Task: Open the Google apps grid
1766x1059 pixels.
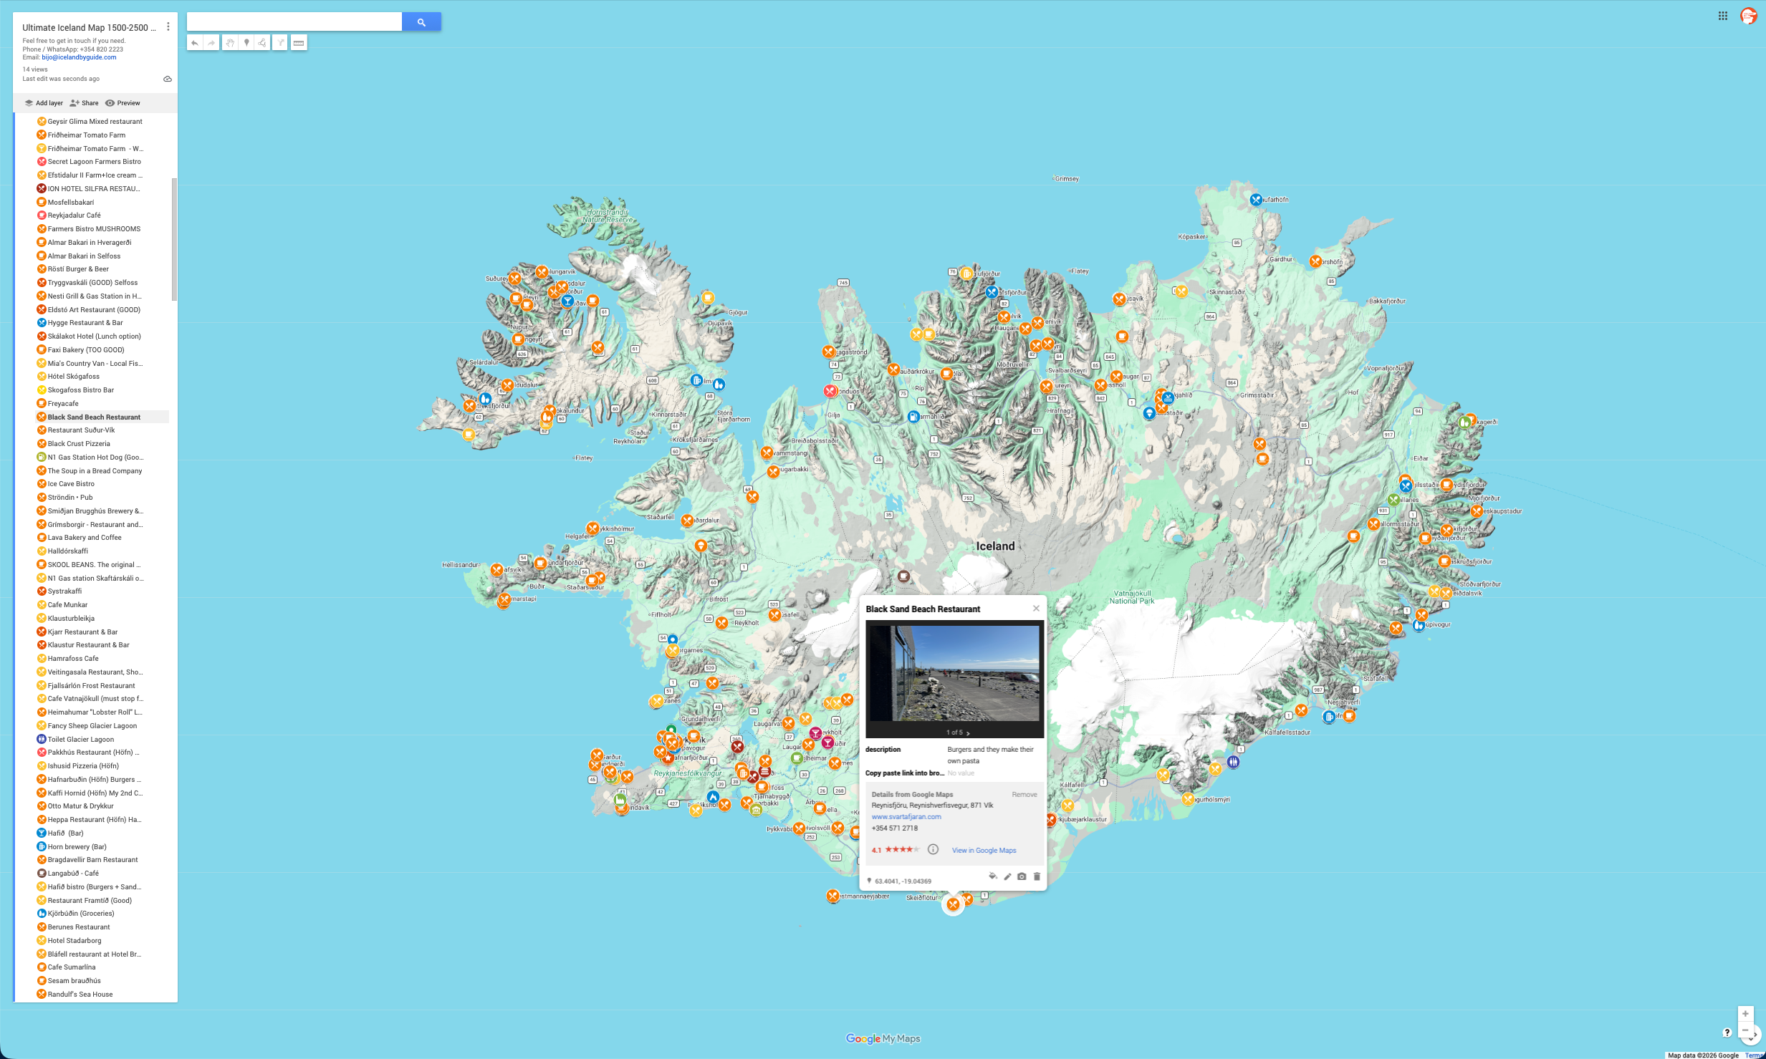Action: point(1723,16)
